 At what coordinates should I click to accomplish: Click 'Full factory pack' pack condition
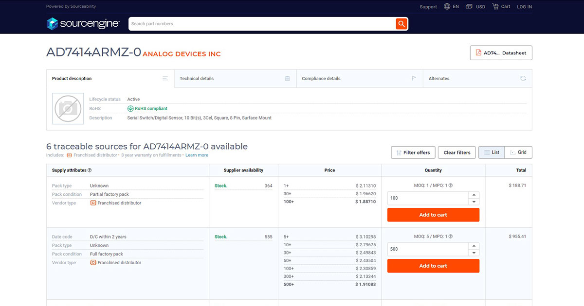pos(107,254)
